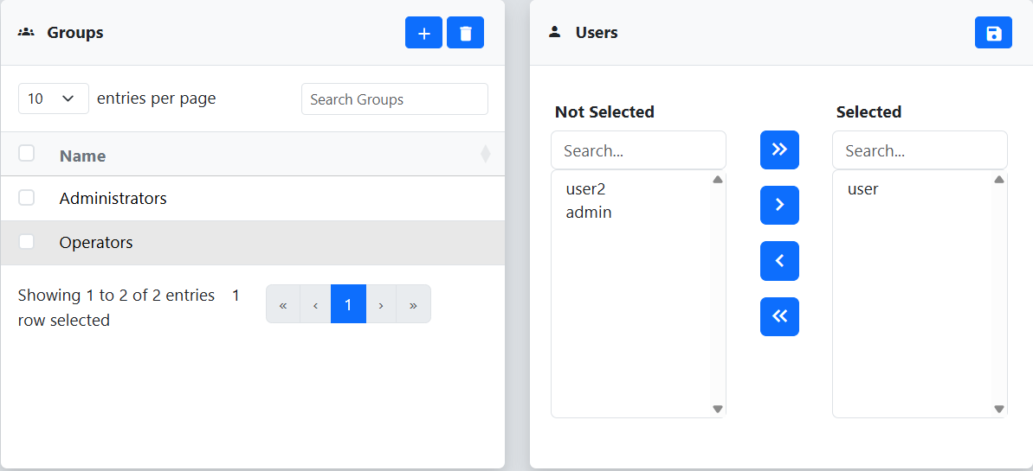Move highlighted user to Selected list
1033x471 pixels.
pyautogui.click(x=779, y=205)
